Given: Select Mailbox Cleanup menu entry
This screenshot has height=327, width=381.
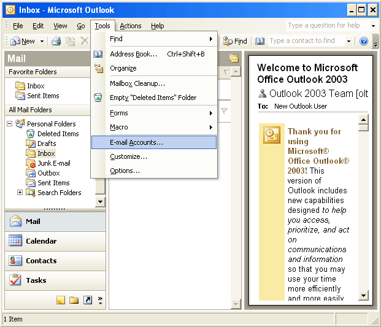Looking at the screenshot, I should click(x=154, y=83).
